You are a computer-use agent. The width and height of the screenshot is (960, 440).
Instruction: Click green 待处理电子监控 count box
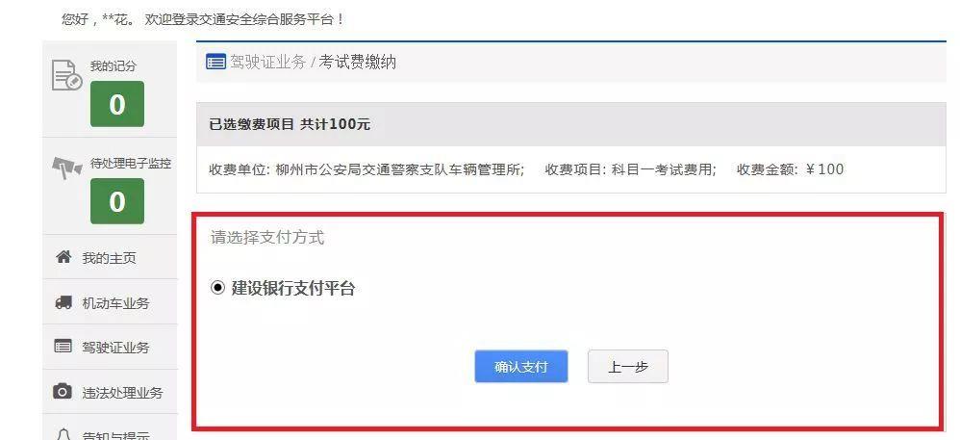117,201
